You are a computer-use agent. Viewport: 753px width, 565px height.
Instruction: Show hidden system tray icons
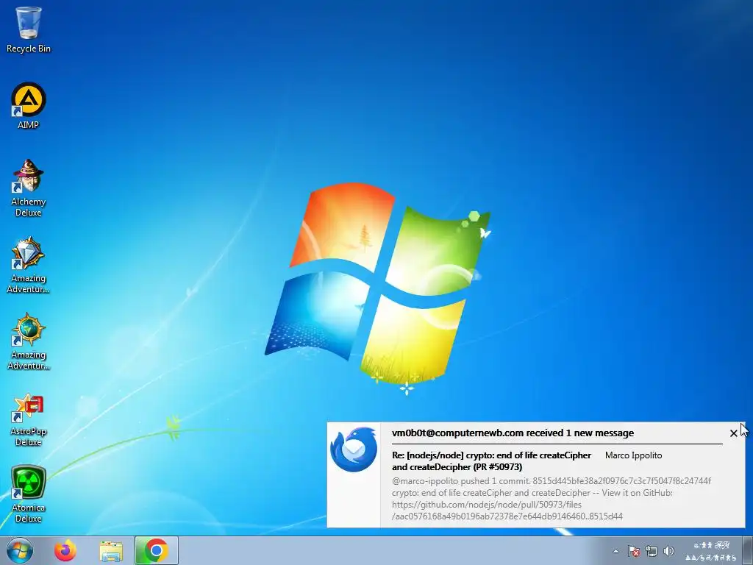tap(615, 551)
